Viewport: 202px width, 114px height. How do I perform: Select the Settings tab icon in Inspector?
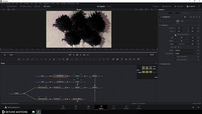point(182,21)
